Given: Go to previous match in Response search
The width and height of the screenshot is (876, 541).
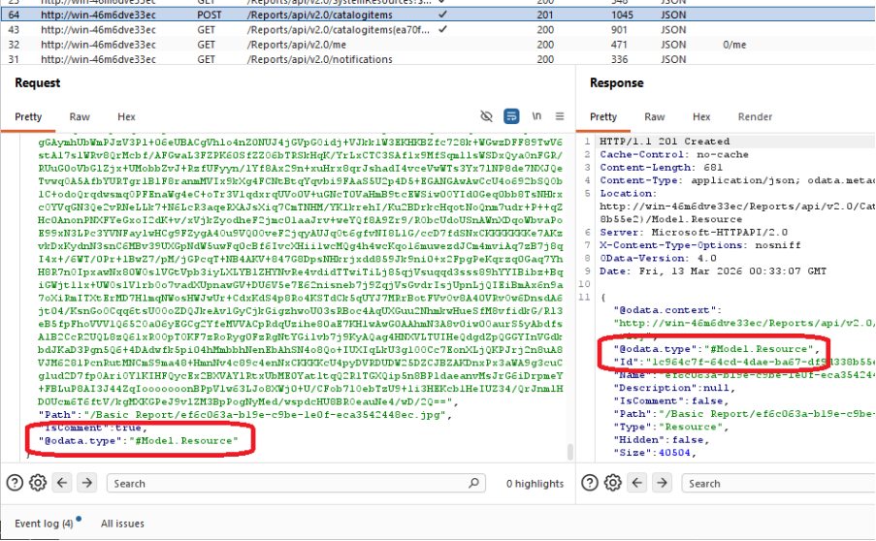Looking at the screenshot, I should (x=638, y=483).
